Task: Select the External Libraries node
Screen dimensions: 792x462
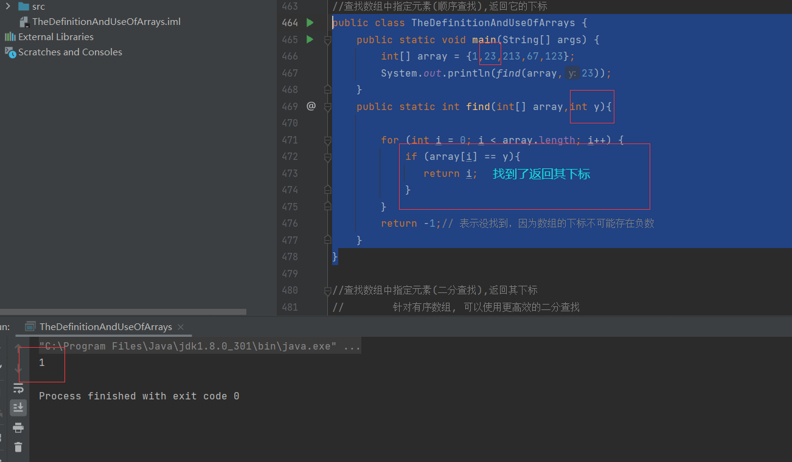Action: 56,37
